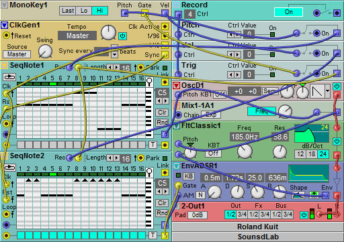
Task: Click the OscD1 Pitch input connector
Action: (x=178, y=95)
